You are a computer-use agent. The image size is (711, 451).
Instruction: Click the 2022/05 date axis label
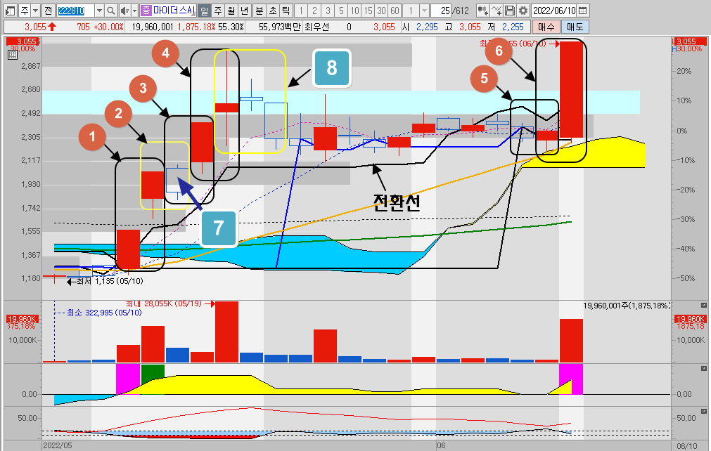coord(58,445)
